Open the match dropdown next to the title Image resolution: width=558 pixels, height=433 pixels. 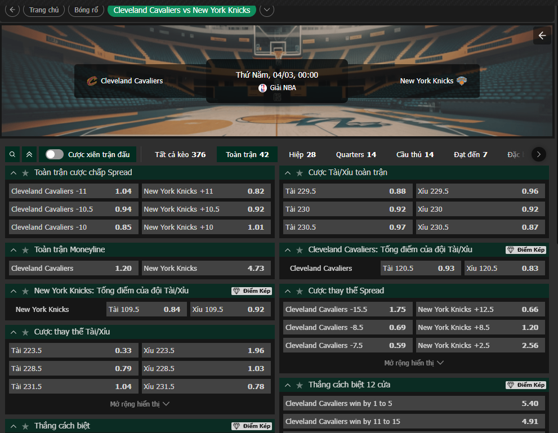[267, 10]
